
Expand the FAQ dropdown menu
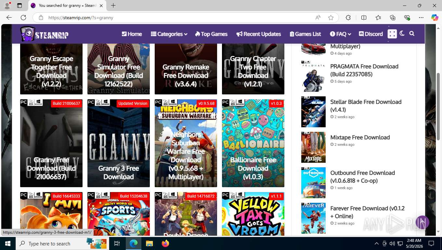pyautogui.click(x=340, y=34)
